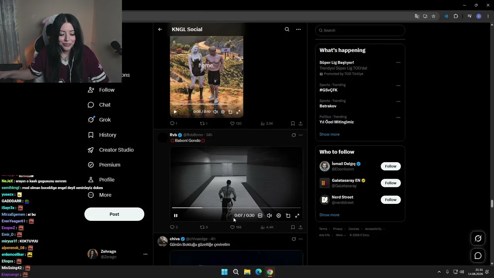The image size is (494, 278).
Task: Translate this page using the address bar icon
Action: click(x=417, y=16)
